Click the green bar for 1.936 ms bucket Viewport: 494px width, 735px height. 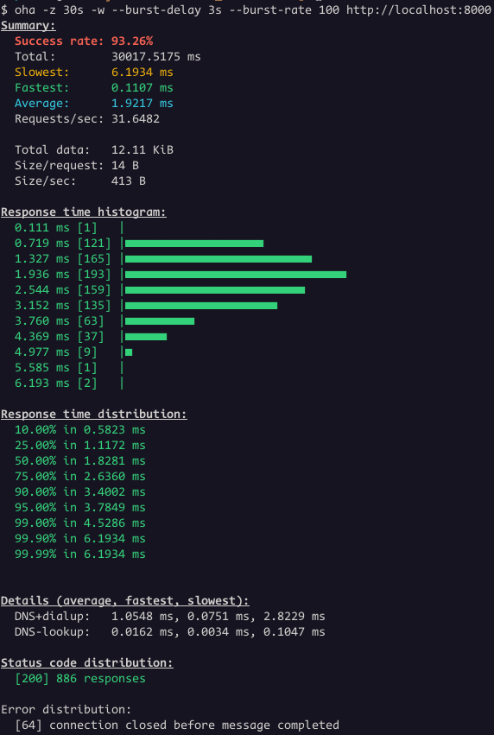[236, 275]
